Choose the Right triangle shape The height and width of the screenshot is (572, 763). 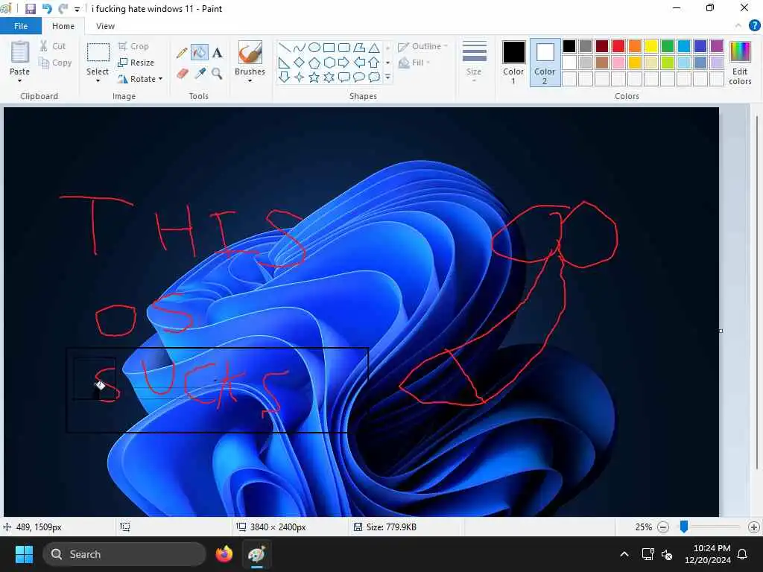(x=285, y=63)
